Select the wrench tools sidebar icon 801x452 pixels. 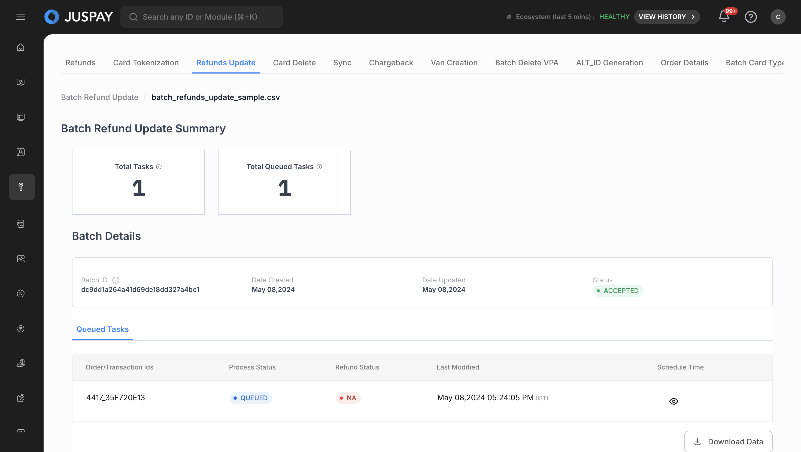(x=21, y=187)
